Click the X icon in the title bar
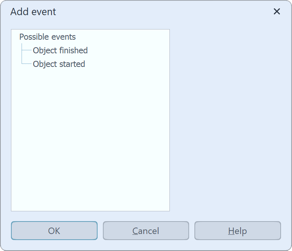Screen dimensions: 292x251 [277, 12]
